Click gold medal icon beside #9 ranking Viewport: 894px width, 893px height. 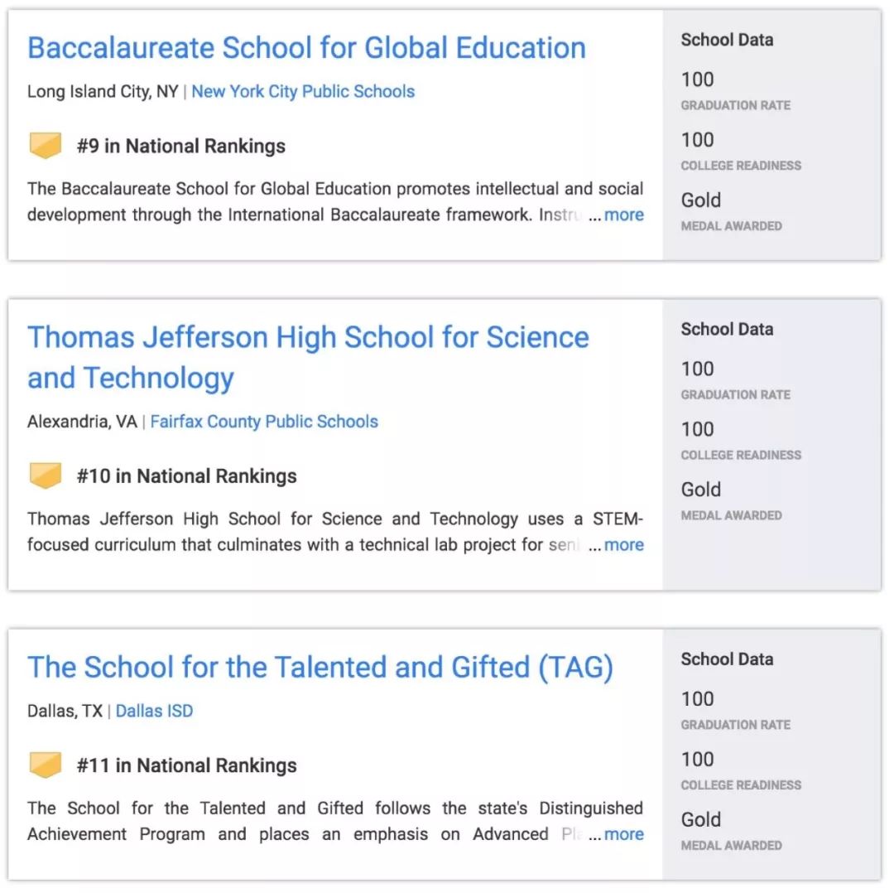pos(46,146)
